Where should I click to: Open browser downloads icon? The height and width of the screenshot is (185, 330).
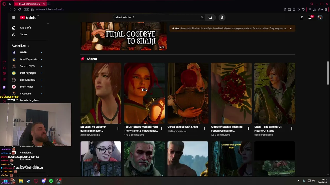pyautogui.click(x=315, y=10)
